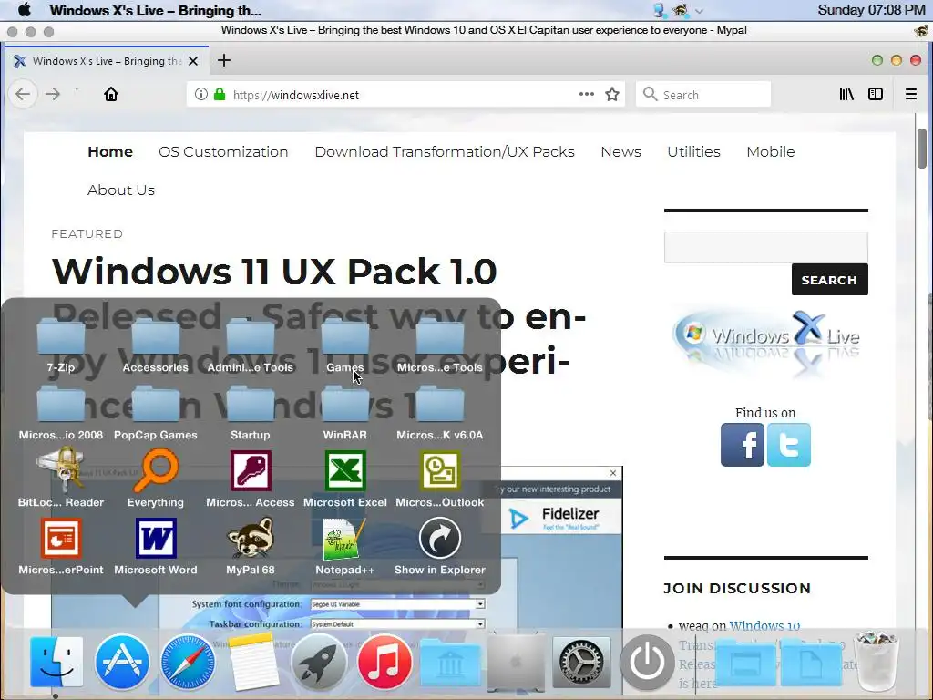Open the Windows 10 comment link
Viewport: 933px width, 700px height.
(764, 625)
